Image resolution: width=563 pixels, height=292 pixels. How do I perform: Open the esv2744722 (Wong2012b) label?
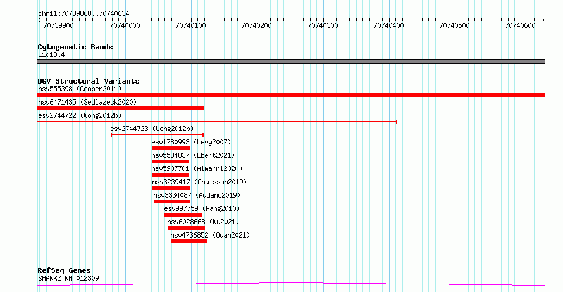tap(80, 115)
